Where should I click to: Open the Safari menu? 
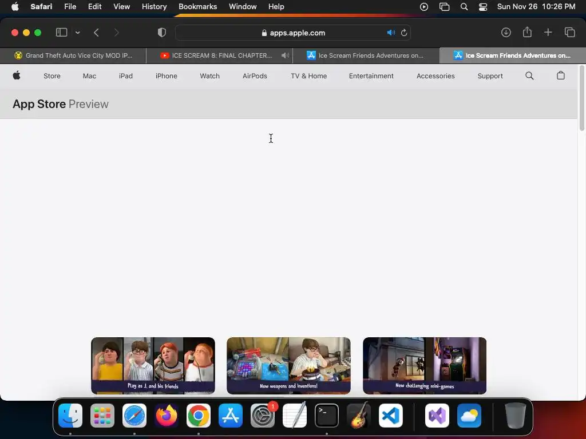41,6
